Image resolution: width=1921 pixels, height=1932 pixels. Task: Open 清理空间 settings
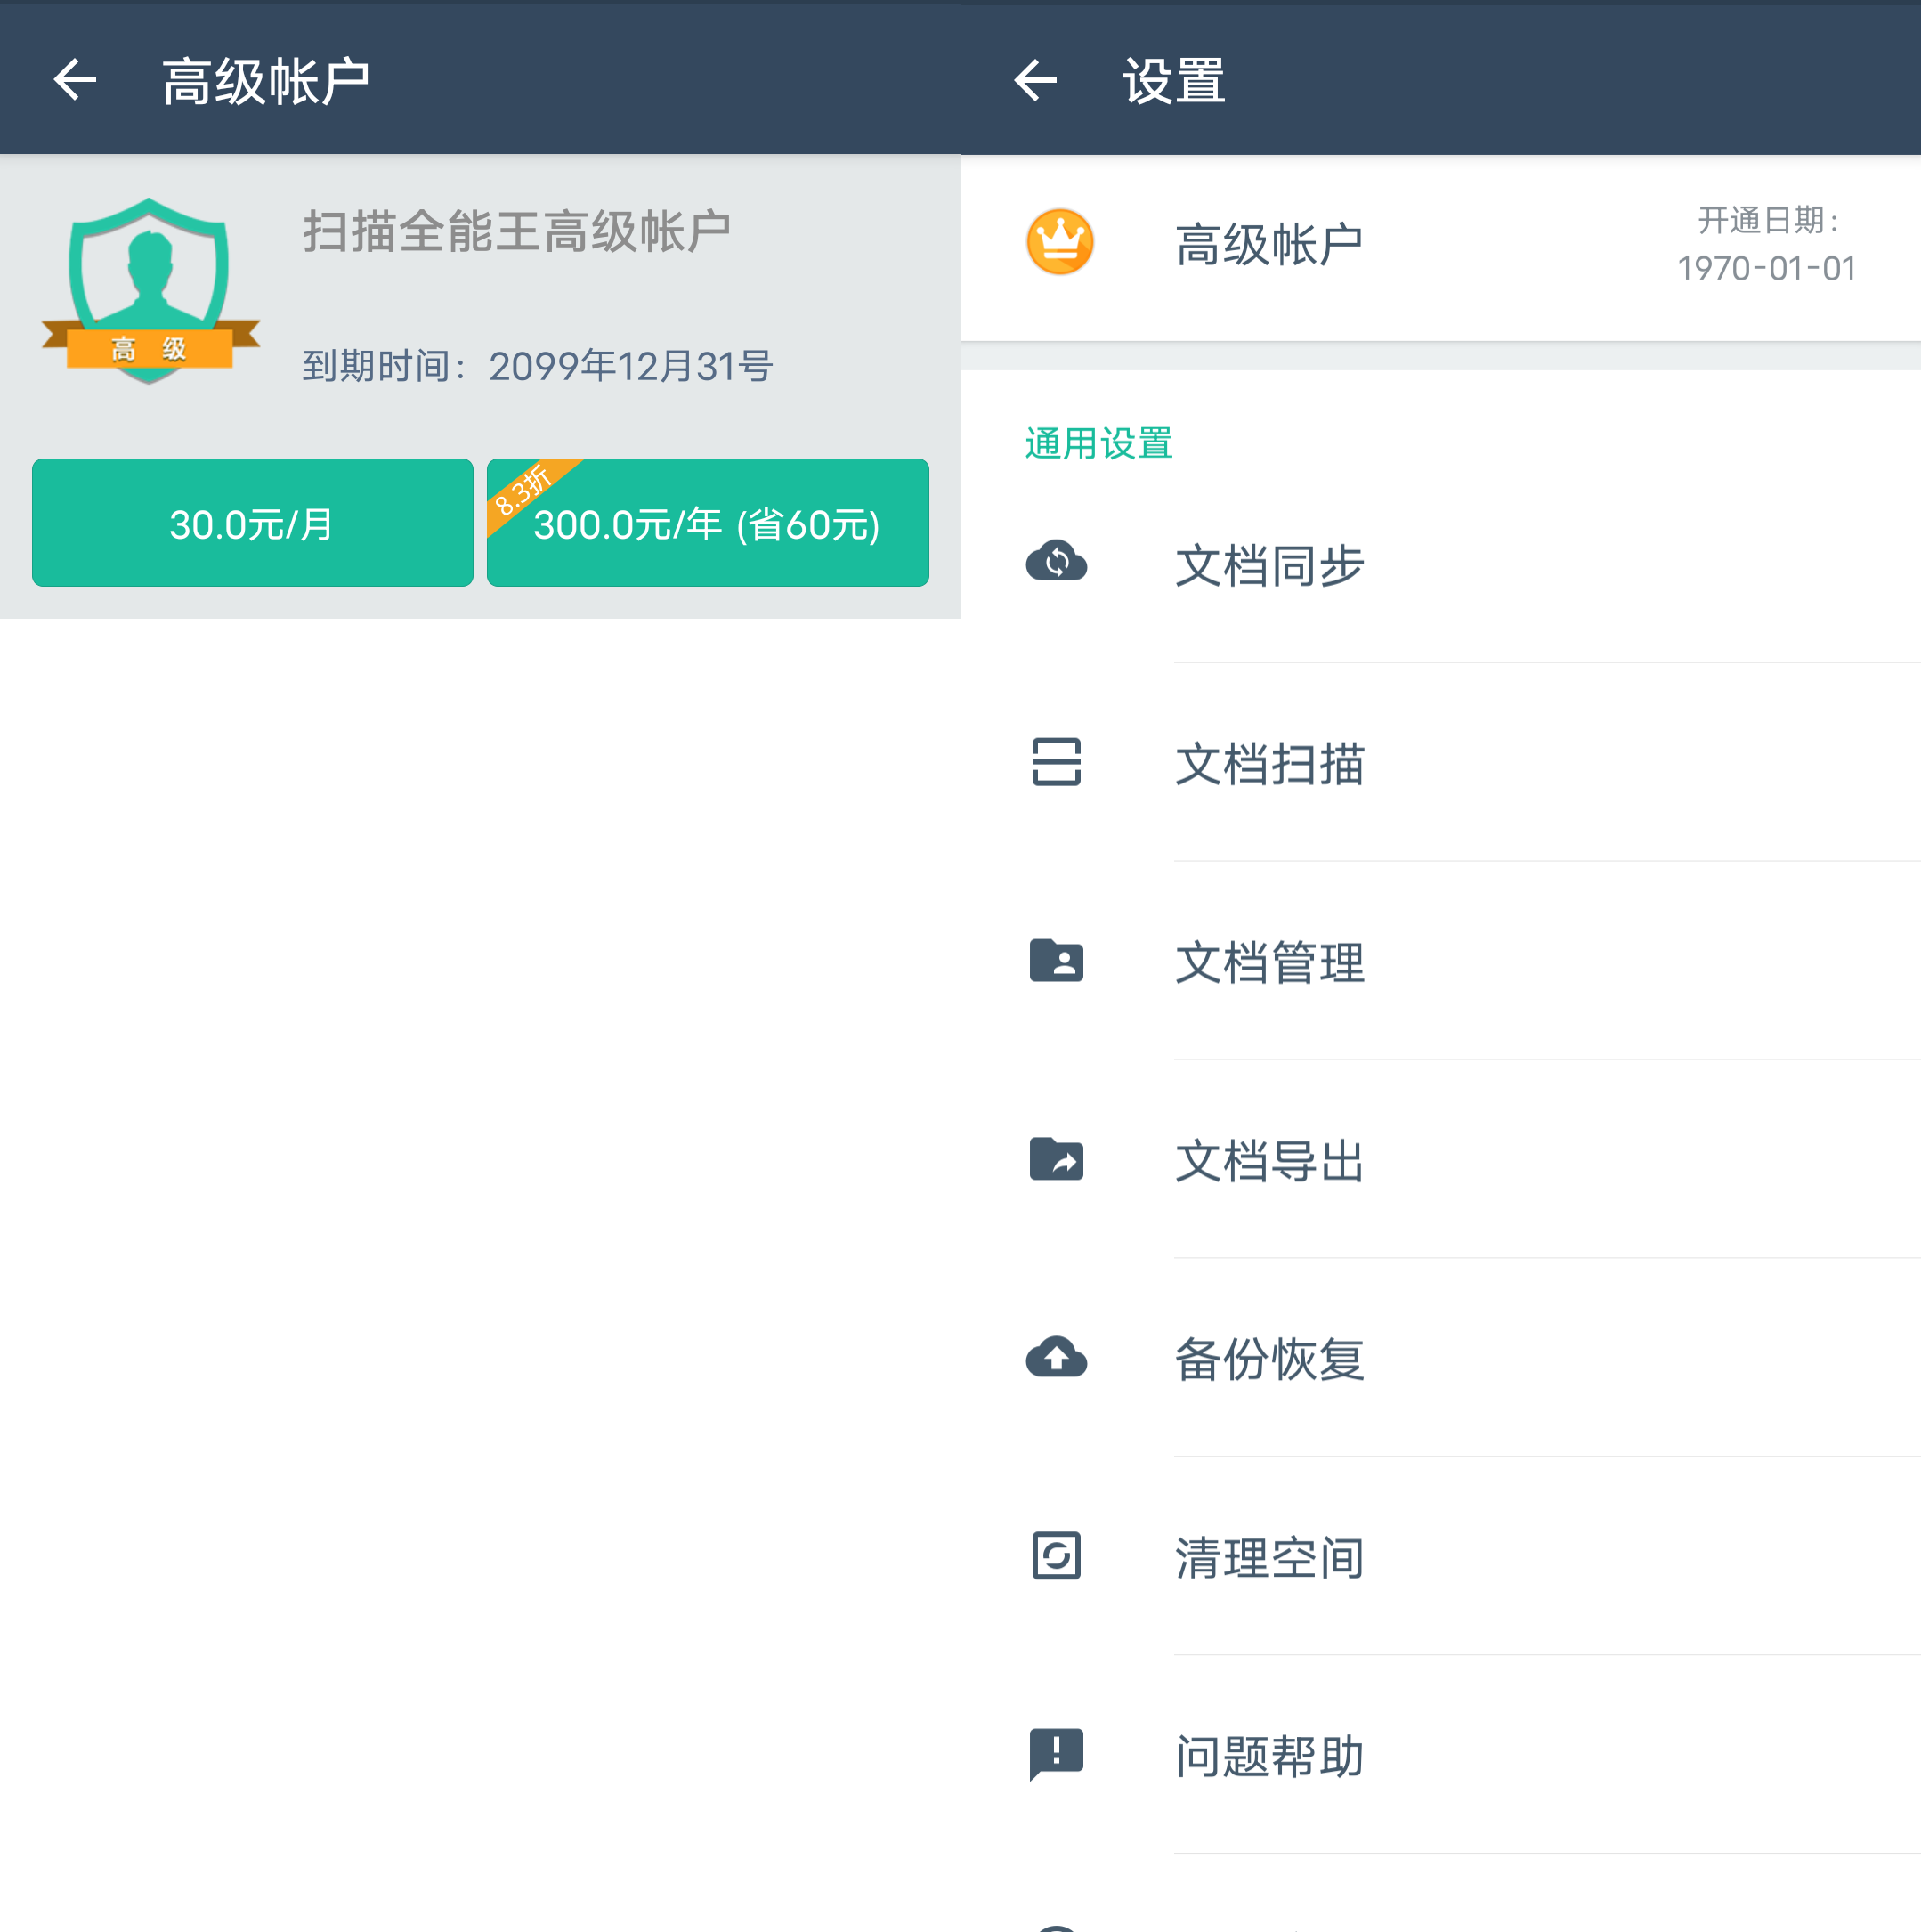tap(1440, 1556)
